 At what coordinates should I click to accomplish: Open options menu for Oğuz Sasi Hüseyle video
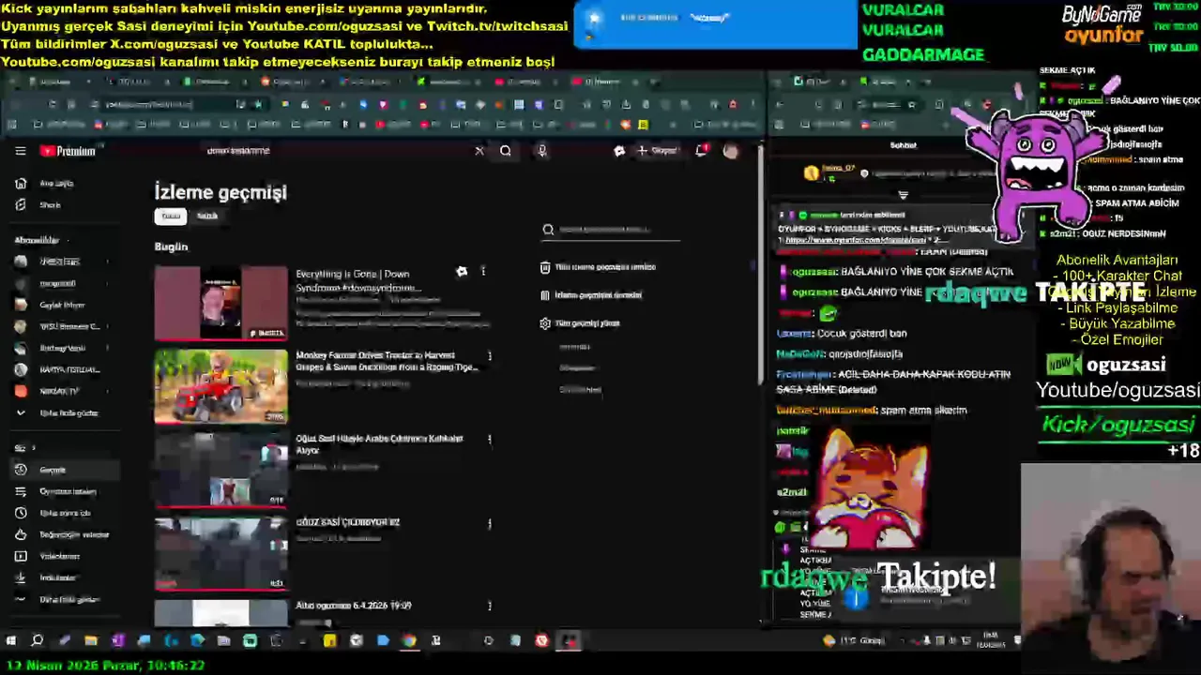[x=489, y=440]
